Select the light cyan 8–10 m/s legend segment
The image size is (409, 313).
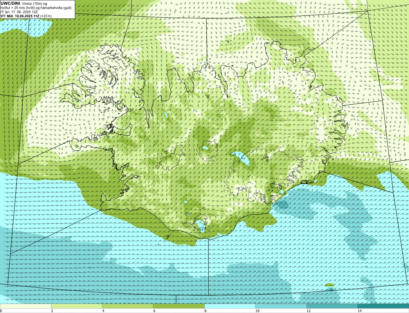[230, 306]
